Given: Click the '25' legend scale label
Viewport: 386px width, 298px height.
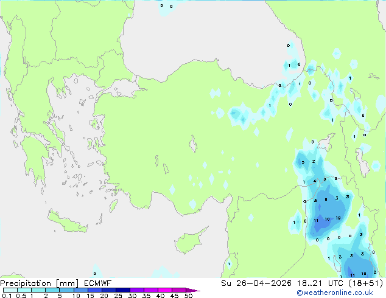Looking at the screenshot, I should 118,296.
